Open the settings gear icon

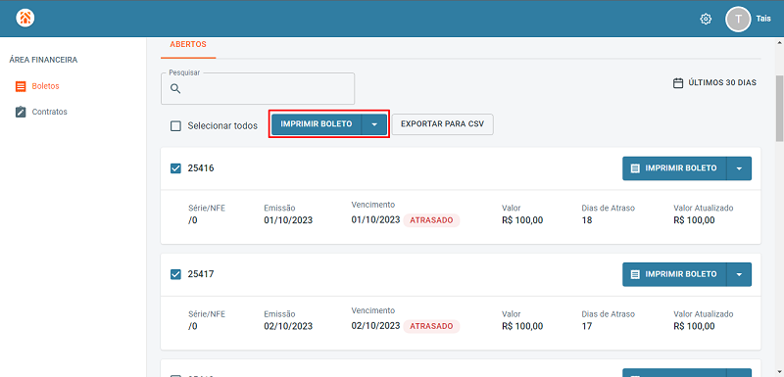(706, 19)
